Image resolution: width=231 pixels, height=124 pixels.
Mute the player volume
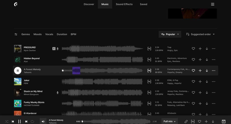point(43,121)
